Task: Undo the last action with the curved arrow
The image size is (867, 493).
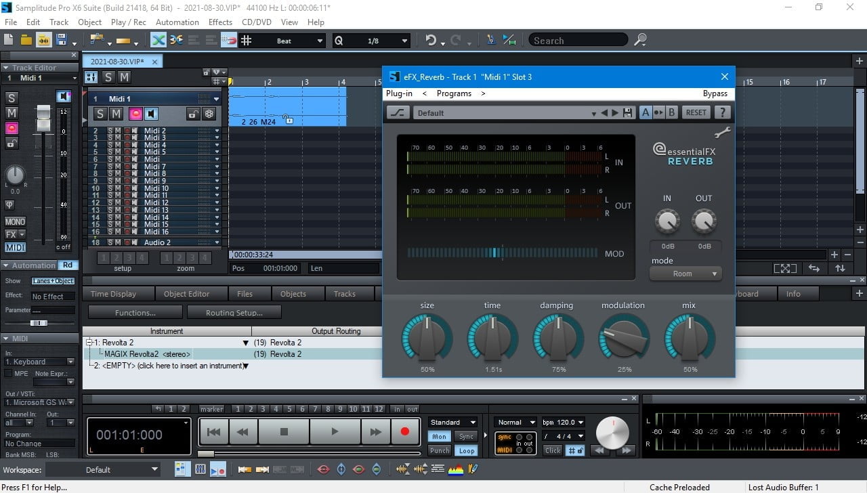Action: [x=431, y=41]
